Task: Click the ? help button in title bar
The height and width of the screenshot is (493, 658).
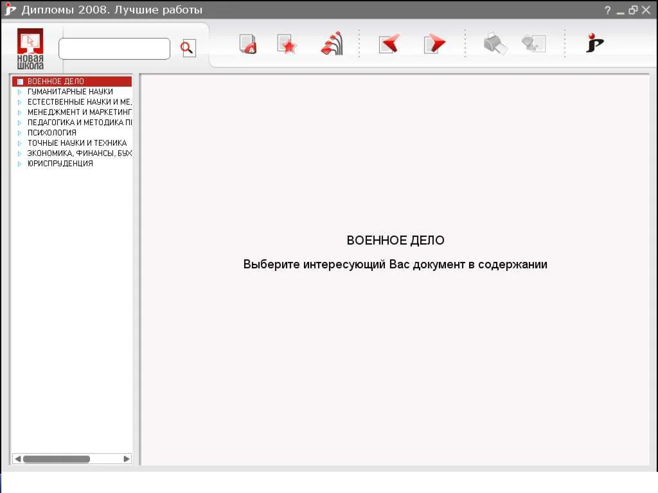Action: [x=607, y=10]
